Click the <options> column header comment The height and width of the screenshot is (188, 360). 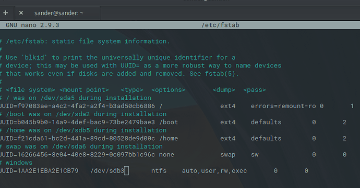point(169,90)
